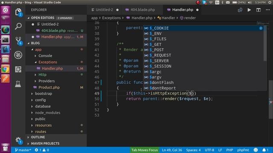This screenshot has width=273, height=153.
Task: Click the volume icon in top panel
Action: coord(250,3)
